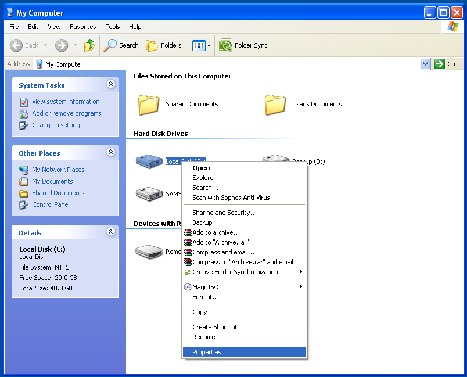Viewport: 467px width, 377px height.
Task: Click the My Network Places link
Action: click(58, 170)
